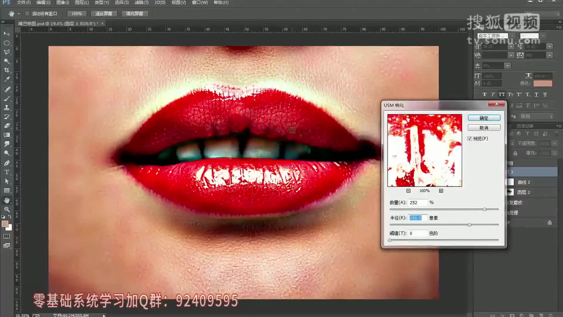The height and width of the screenshot is (317, 563).
Task: Swap foreground and background colors
Action: (x=10, y=217)
